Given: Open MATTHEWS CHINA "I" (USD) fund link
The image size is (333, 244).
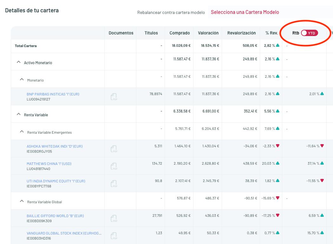Looking at the screenshot, I should pos(49,164).
